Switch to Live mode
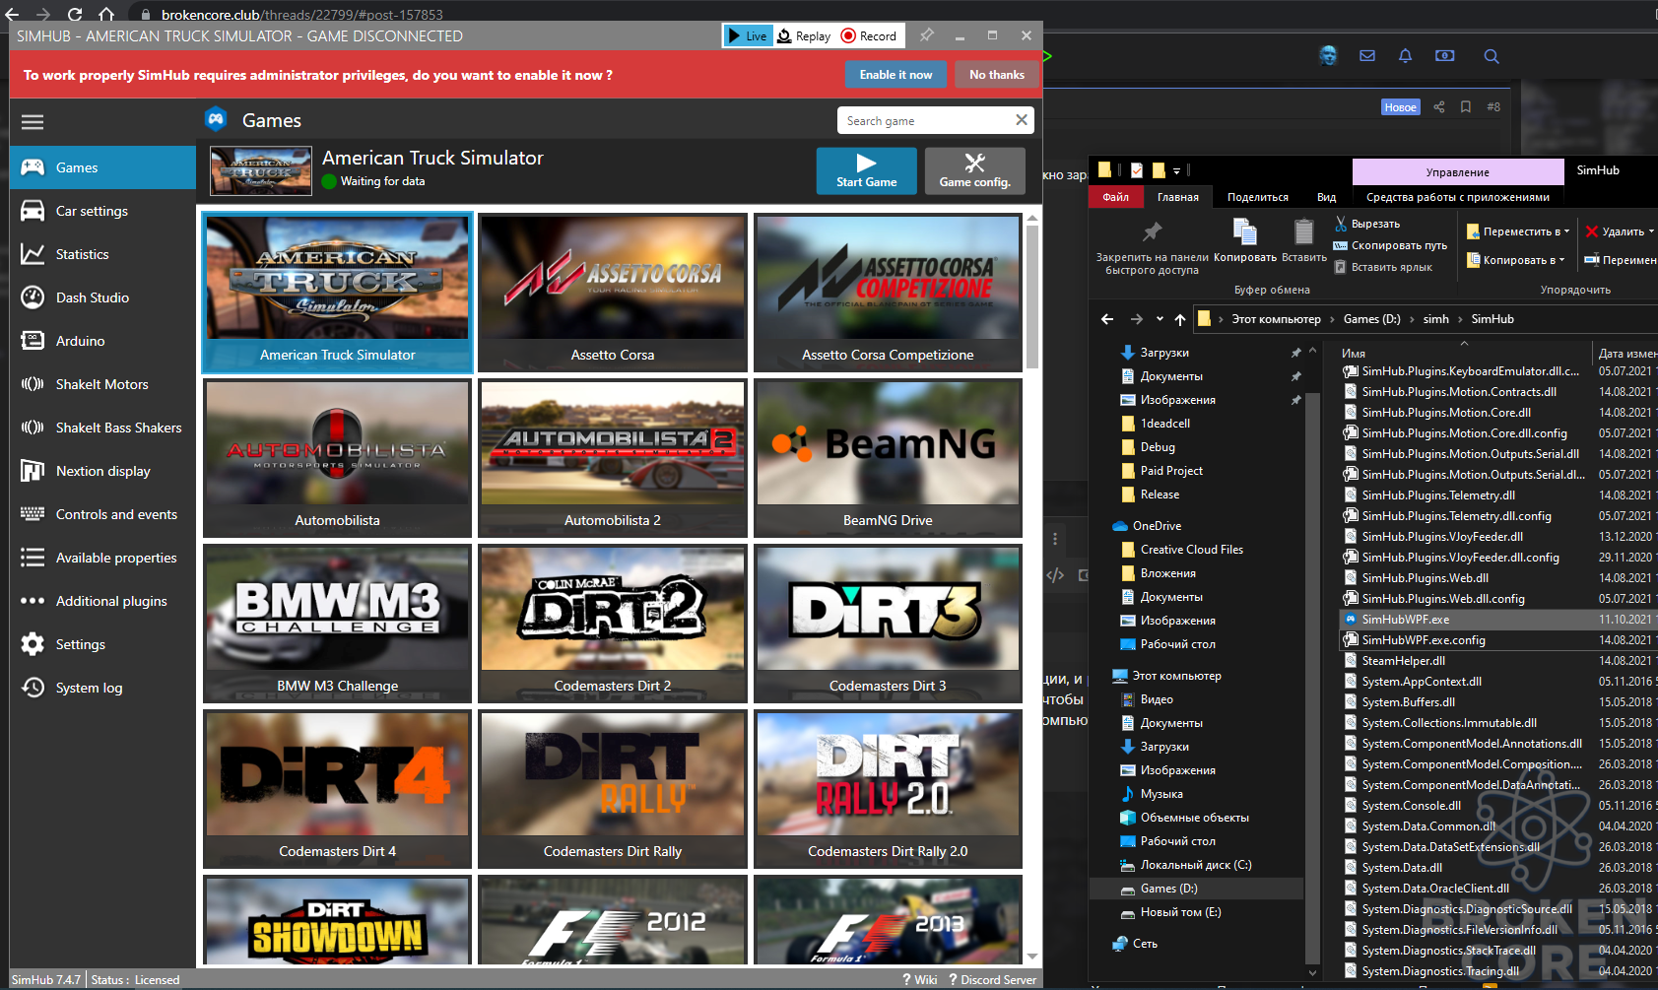 (x=748, y=35)
